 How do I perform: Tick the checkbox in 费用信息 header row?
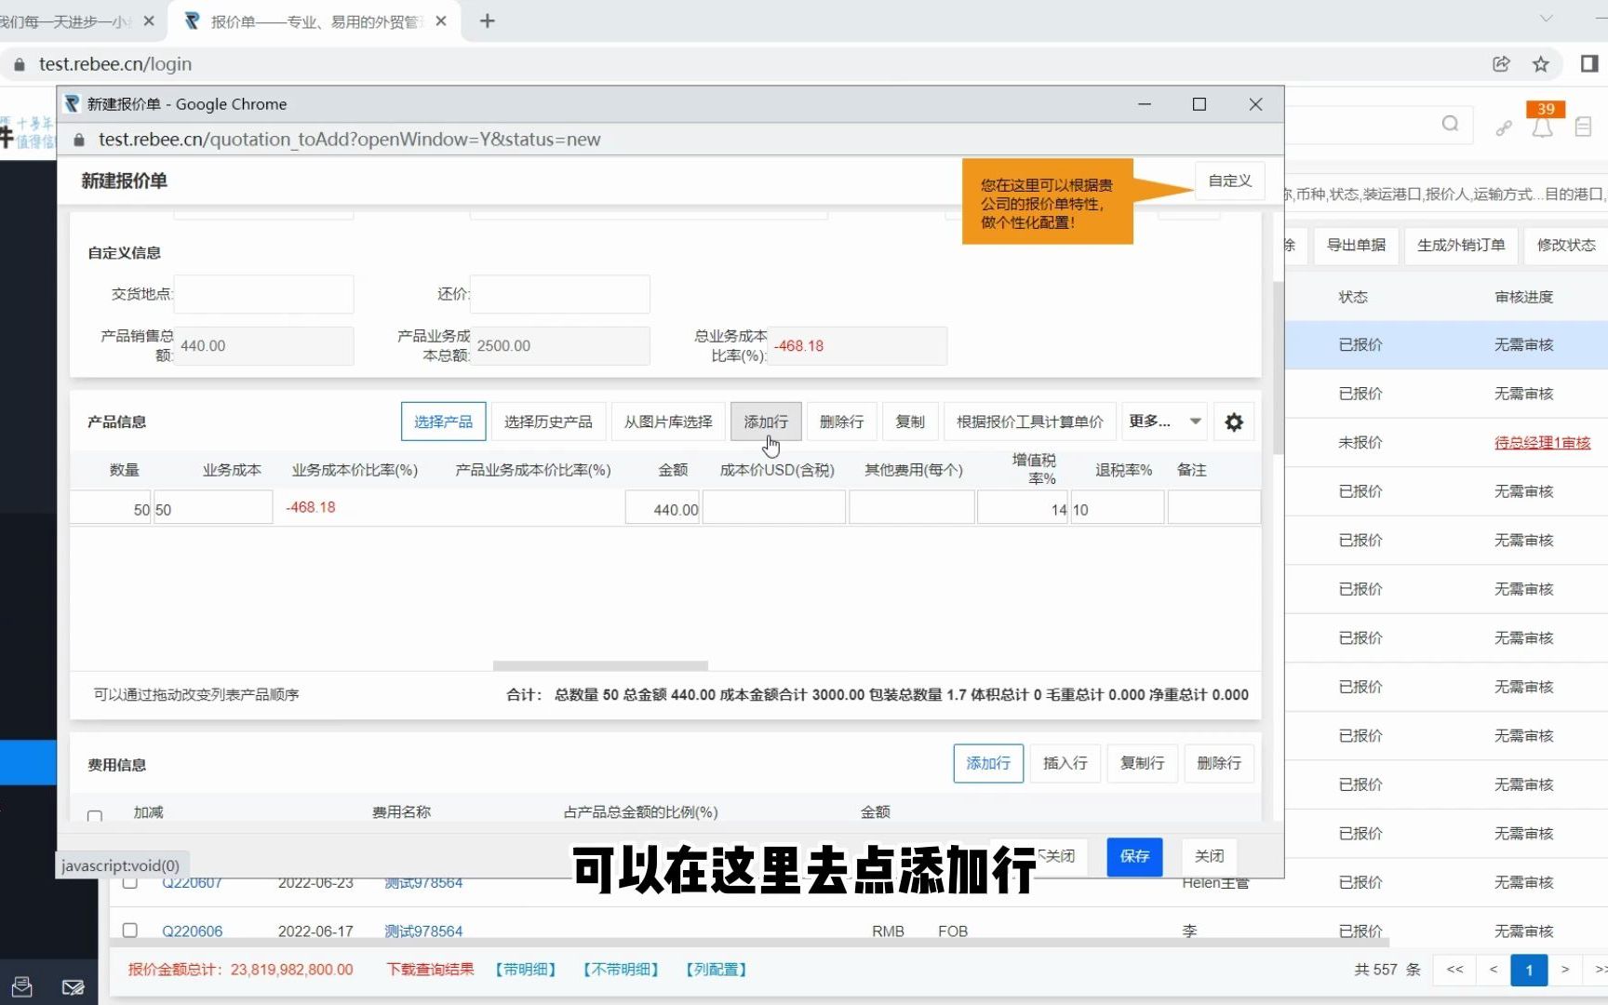click(x=95, y=816)
